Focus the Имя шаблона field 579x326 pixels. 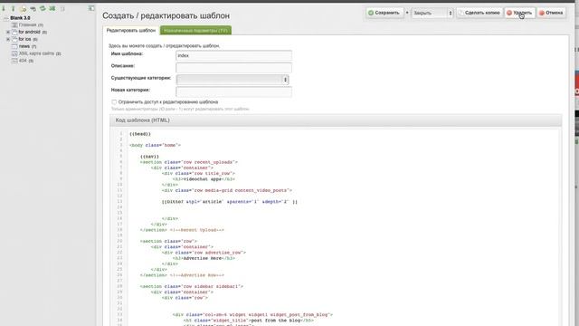tap(233, 55)
